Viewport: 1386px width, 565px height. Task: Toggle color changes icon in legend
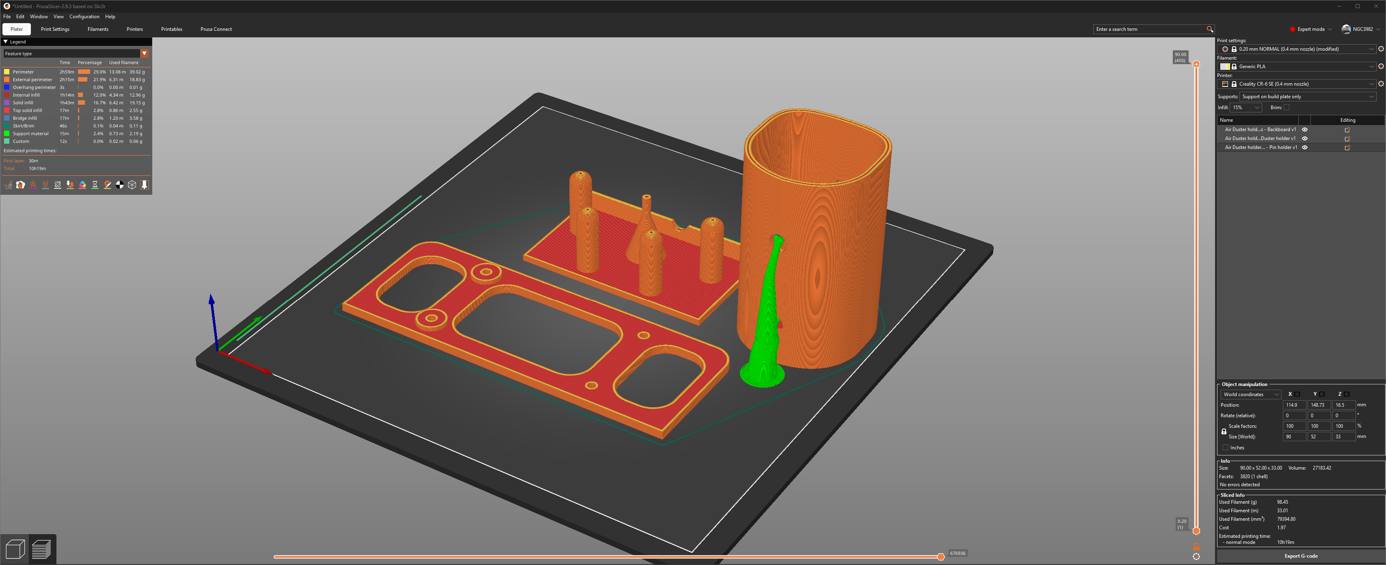(82, 185)
